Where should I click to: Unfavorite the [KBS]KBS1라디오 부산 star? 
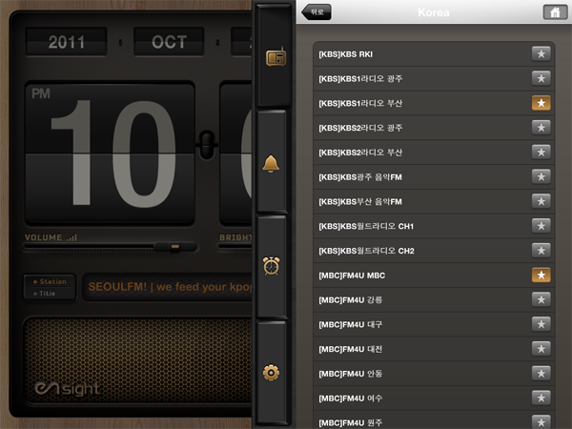click(x=541, y=103)
